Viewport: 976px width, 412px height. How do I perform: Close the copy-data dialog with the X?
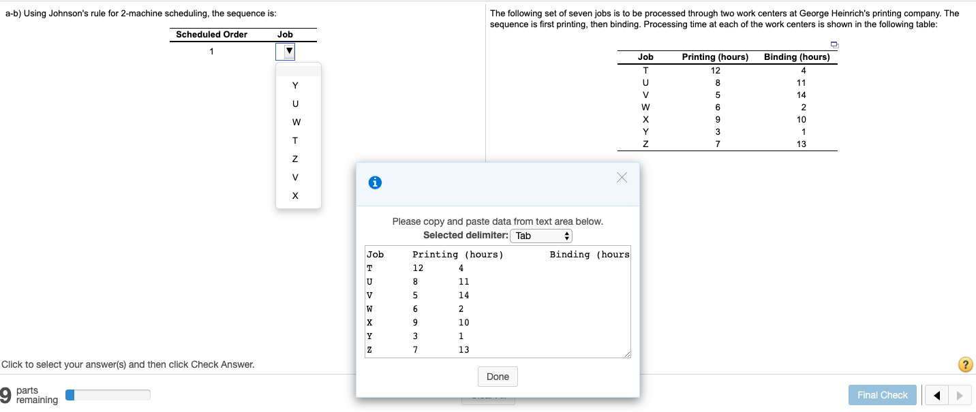[621, 177]
